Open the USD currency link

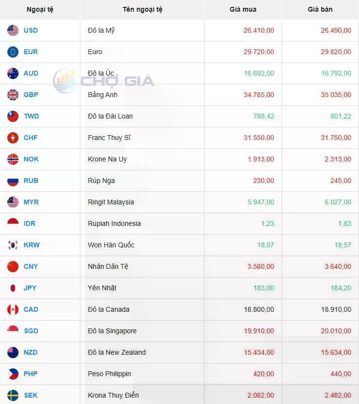(31, 30)
